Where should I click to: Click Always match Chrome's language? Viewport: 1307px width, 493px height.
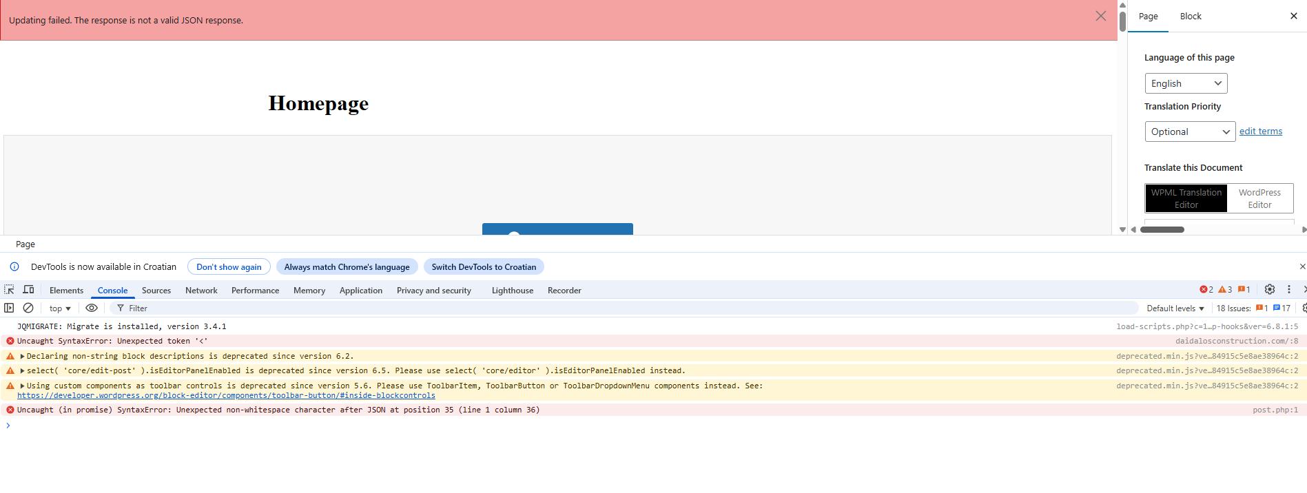[x=347, y=266]
